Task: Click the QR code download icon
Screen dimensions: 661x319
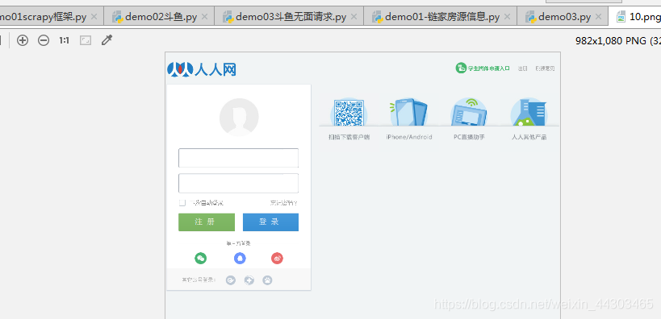Action: [349, 112]
